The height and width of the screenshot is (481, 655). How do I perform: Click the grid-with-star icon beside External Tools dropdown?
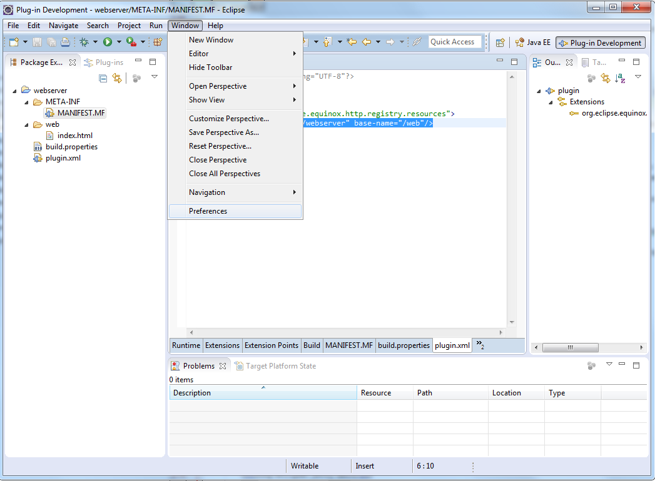coord(158,42)
